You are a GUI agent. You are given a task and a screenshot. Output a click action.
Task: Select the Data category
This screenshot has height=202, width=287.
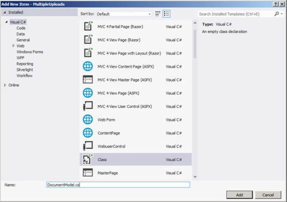coord(20,34)
